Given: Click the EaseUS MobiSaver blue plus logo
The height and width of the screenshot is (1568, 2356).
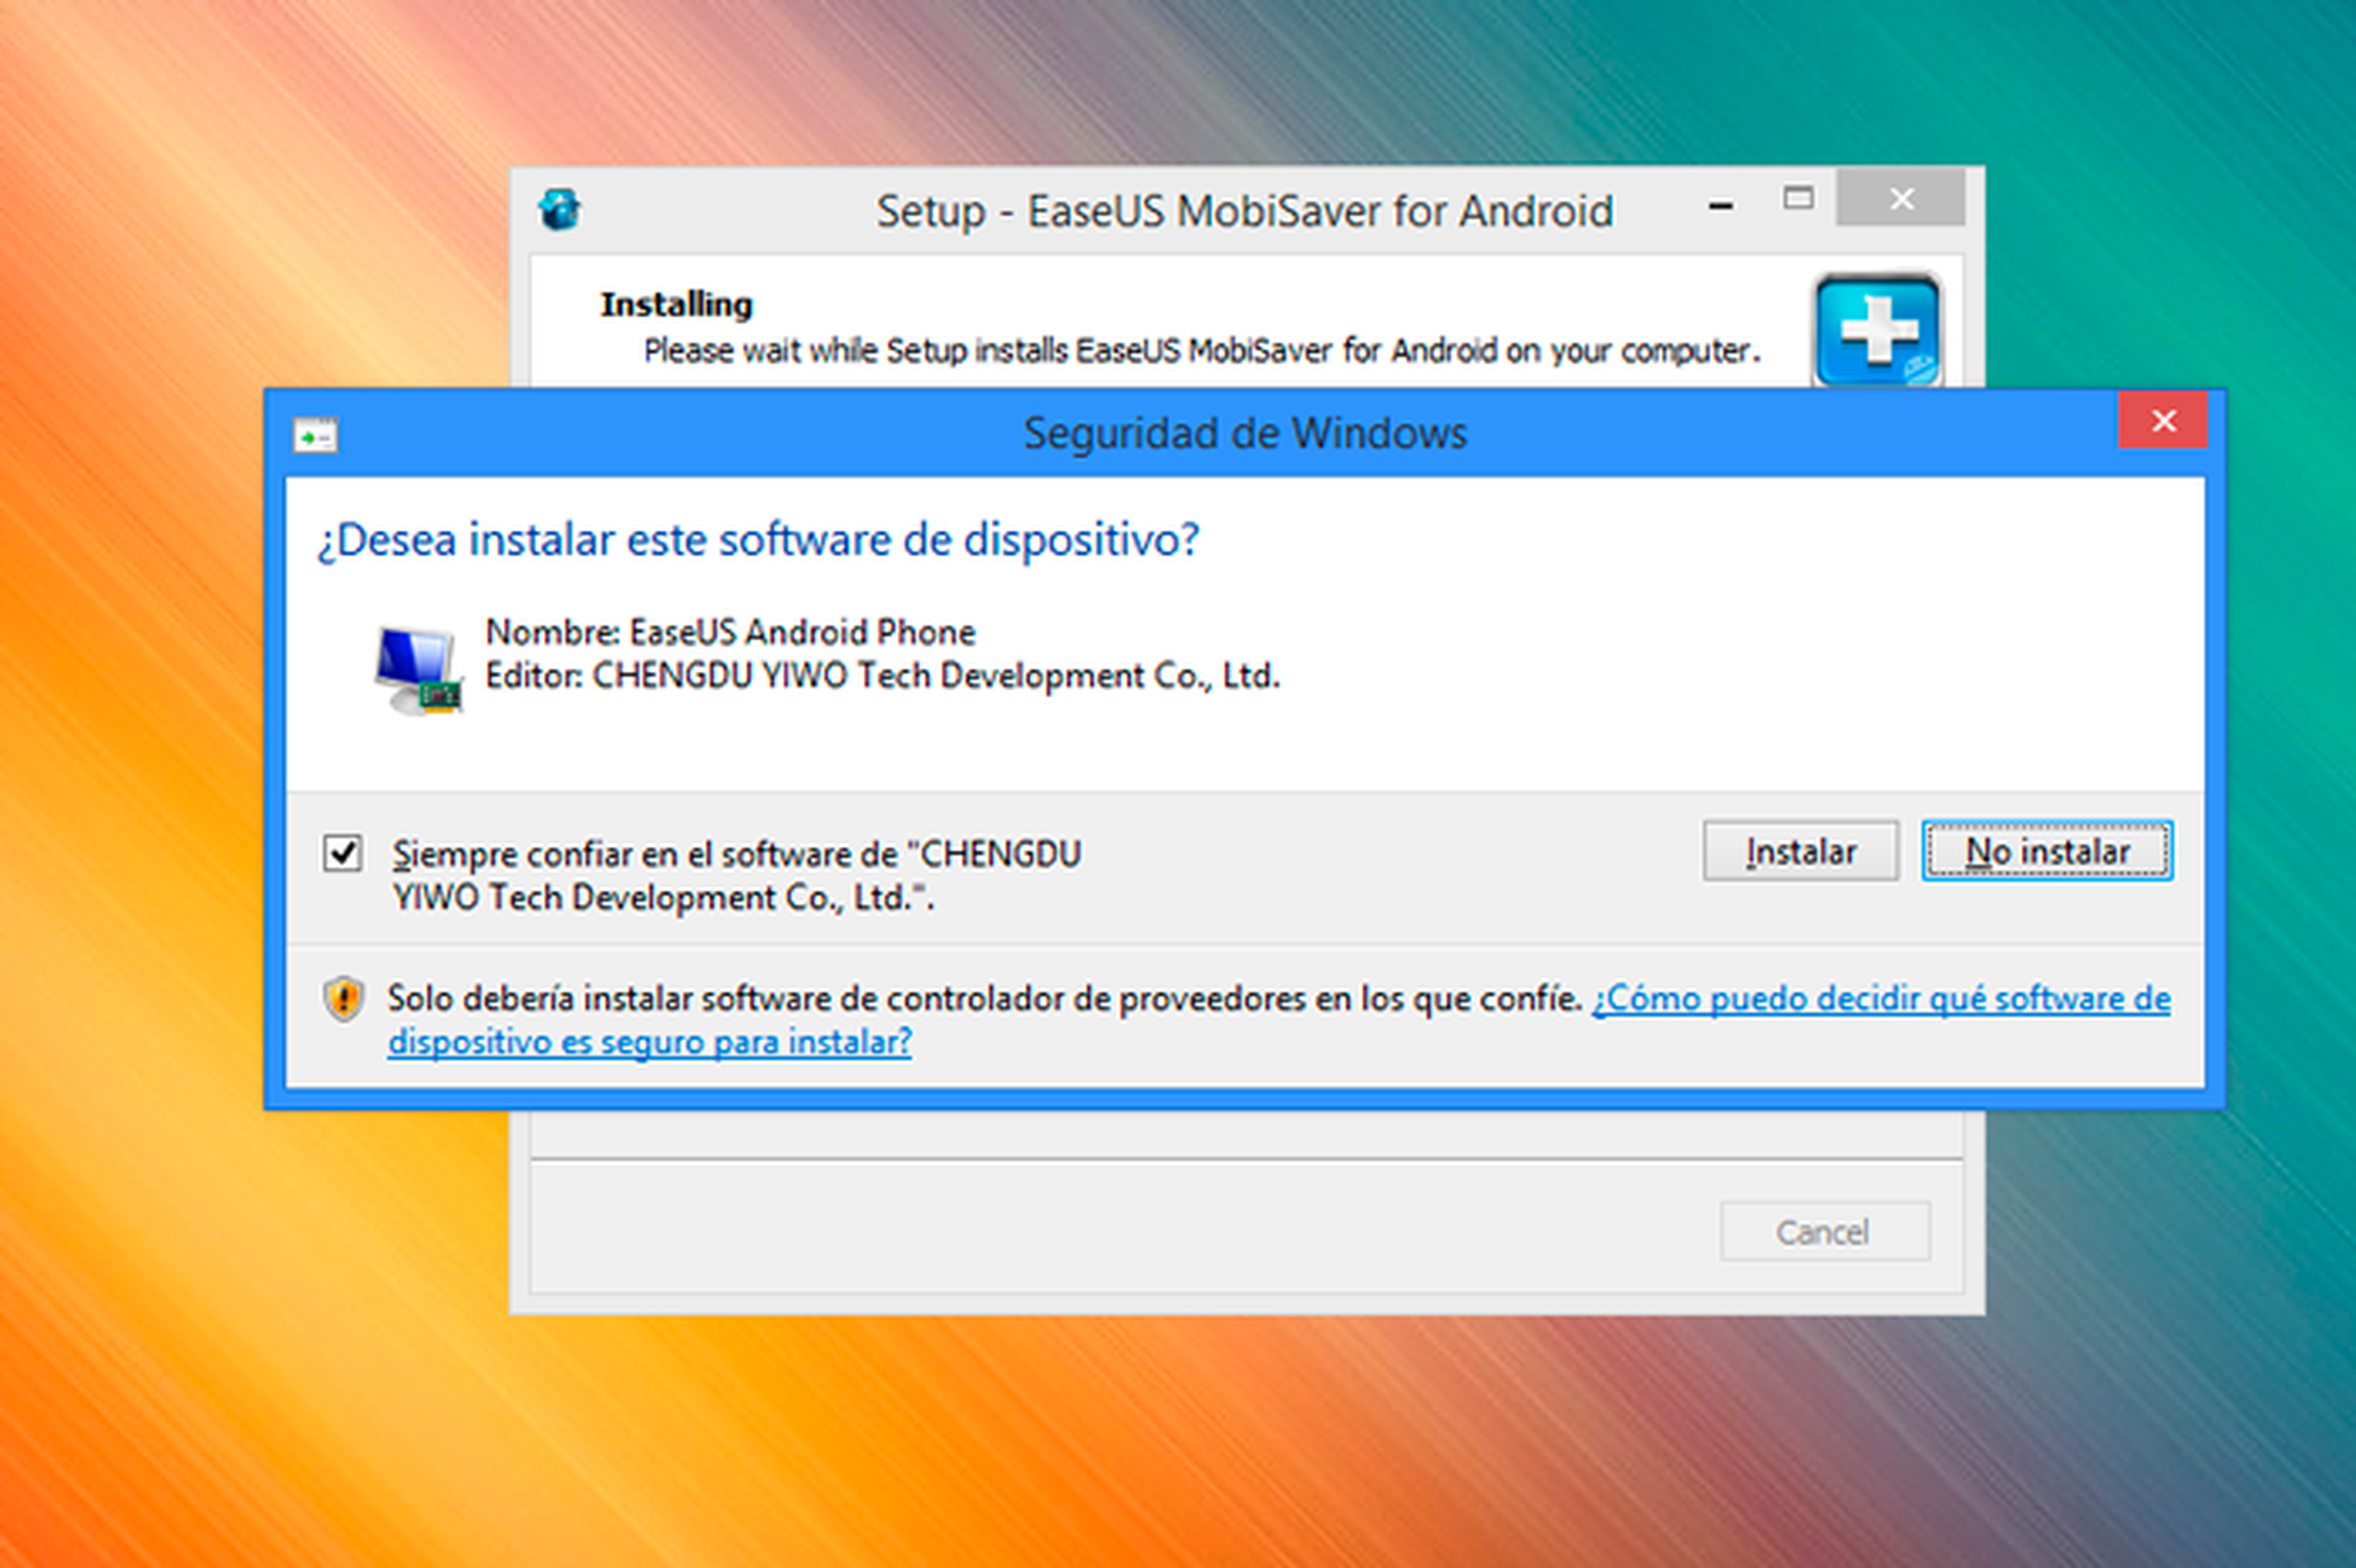Looking at the screenshot, I should (x=1878, y=330).
